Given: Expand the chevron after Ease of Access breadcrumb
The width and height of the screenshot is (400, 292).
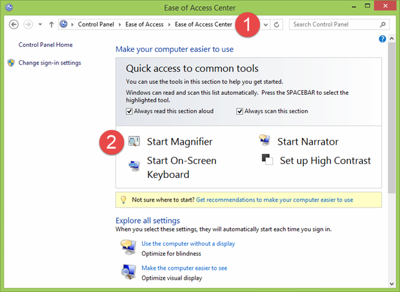Looking at the screenshot, I should (169, 25).
